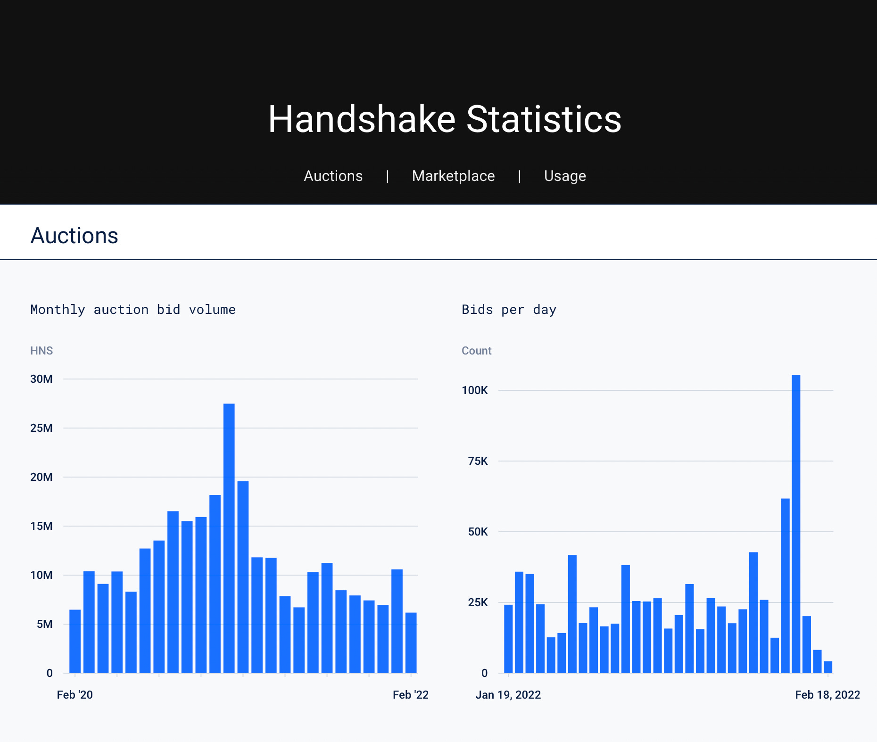Click the '25K' y-axis label
877x742 pixels.
[x=478, y=602]
